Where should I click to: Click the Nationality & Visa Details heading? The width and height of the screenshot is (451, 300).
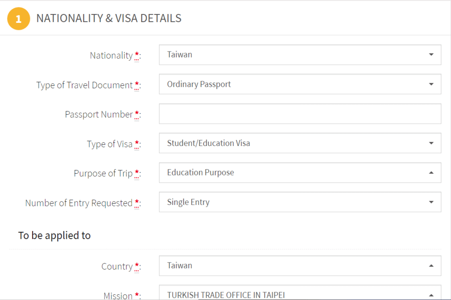pos(109,18)
